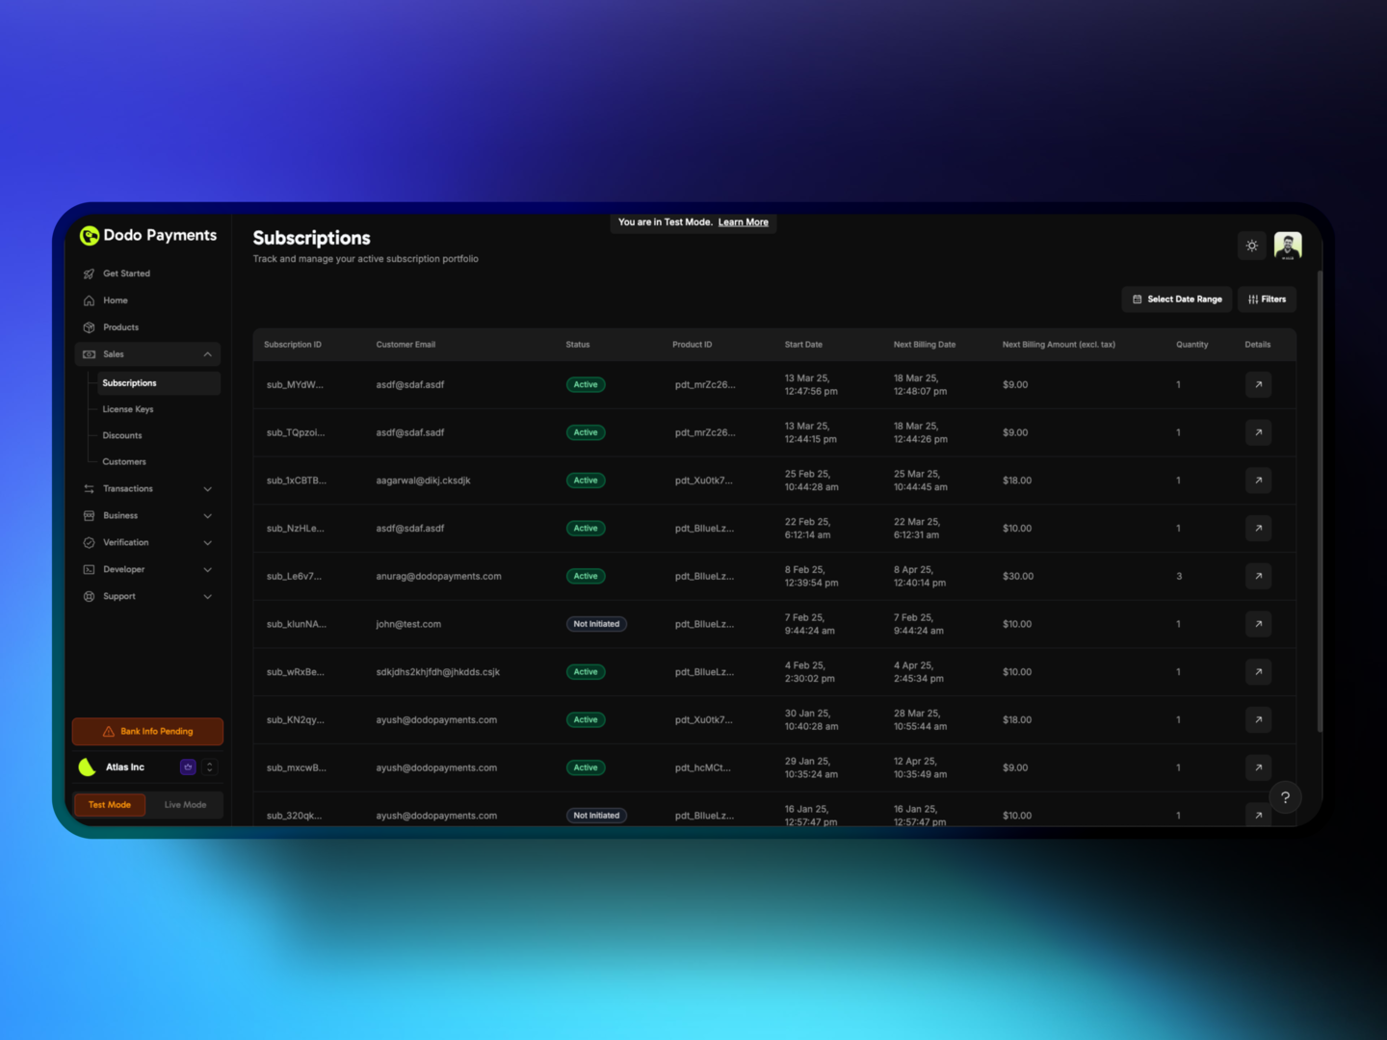
Task: Click the help question mark button
Action: pos(1285,797)
